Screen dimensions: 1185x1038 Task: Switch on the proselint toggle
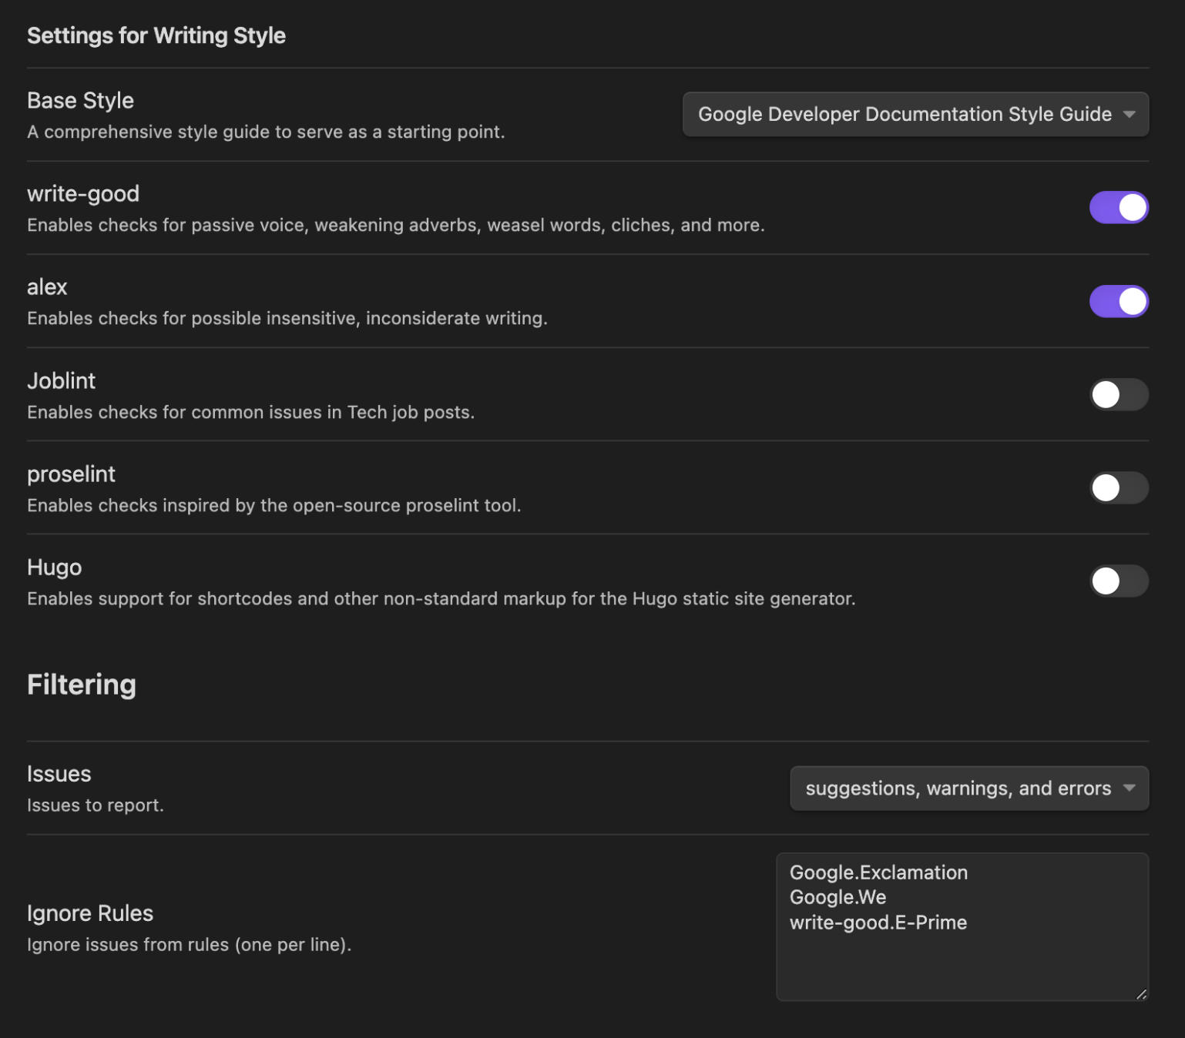coord(1119,487)
